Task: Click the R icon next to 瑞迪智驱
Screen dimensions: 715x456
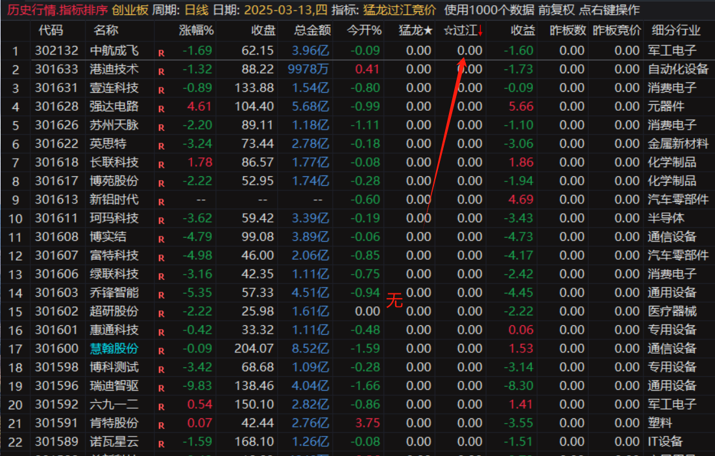Action: pos(161,388)
